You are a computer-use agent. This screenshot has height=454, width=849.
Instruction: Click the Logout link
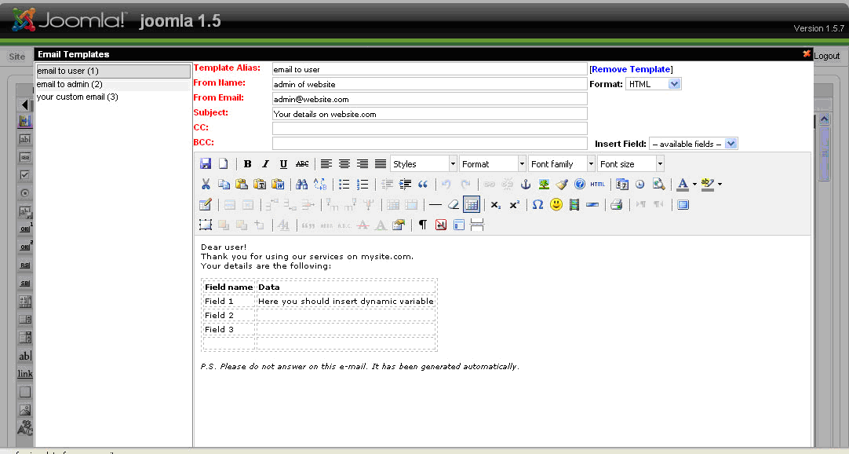pos(826,56)
